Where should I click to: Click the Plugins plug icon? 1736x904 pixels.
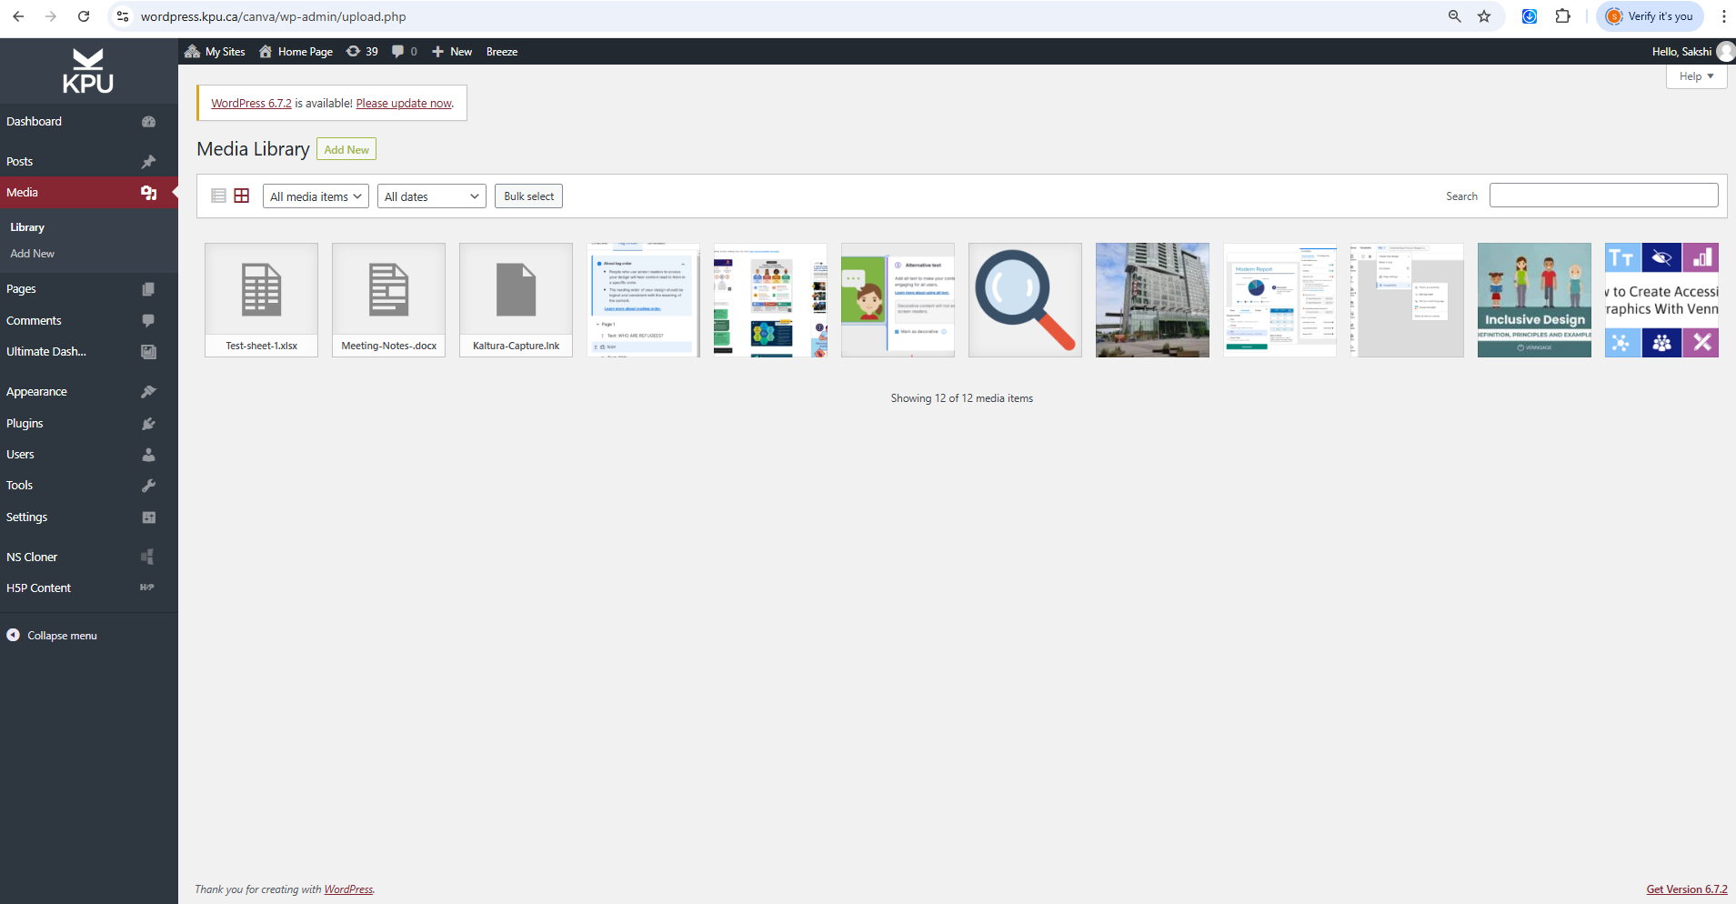point(149,424)
